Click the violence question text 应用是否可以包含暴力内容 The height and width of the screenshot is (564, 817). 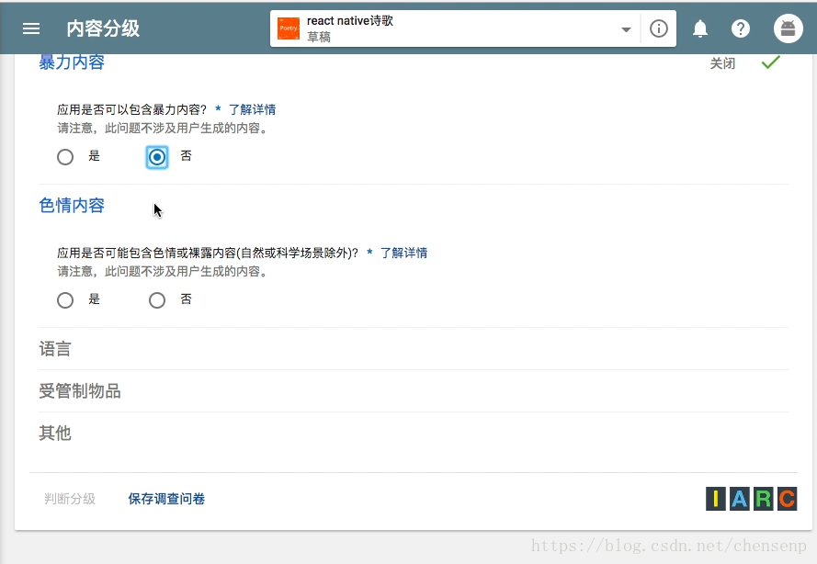[131, 109]
